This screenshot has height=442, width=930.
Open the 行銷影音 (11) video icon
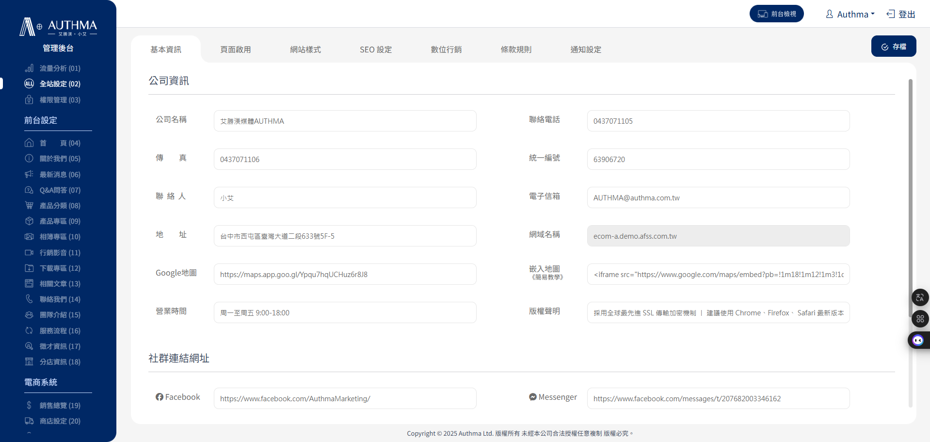29,253
